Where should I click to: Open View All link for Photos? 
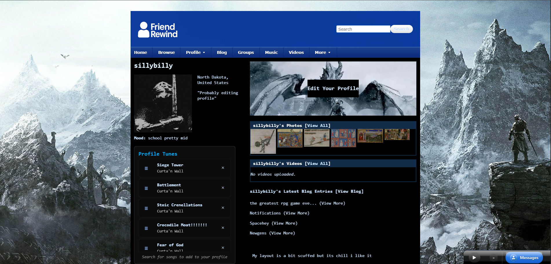[318, 125]
